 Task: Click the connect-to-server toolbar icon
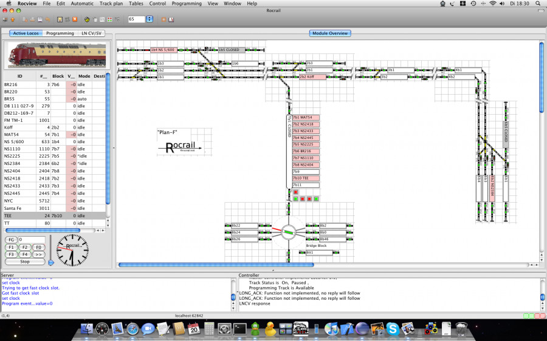tap(5, 19)
